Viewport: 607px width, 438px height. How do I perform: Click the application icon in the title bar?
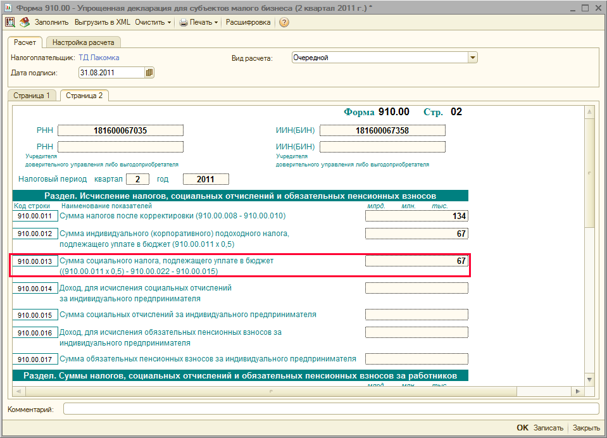(x=8, y=7)
